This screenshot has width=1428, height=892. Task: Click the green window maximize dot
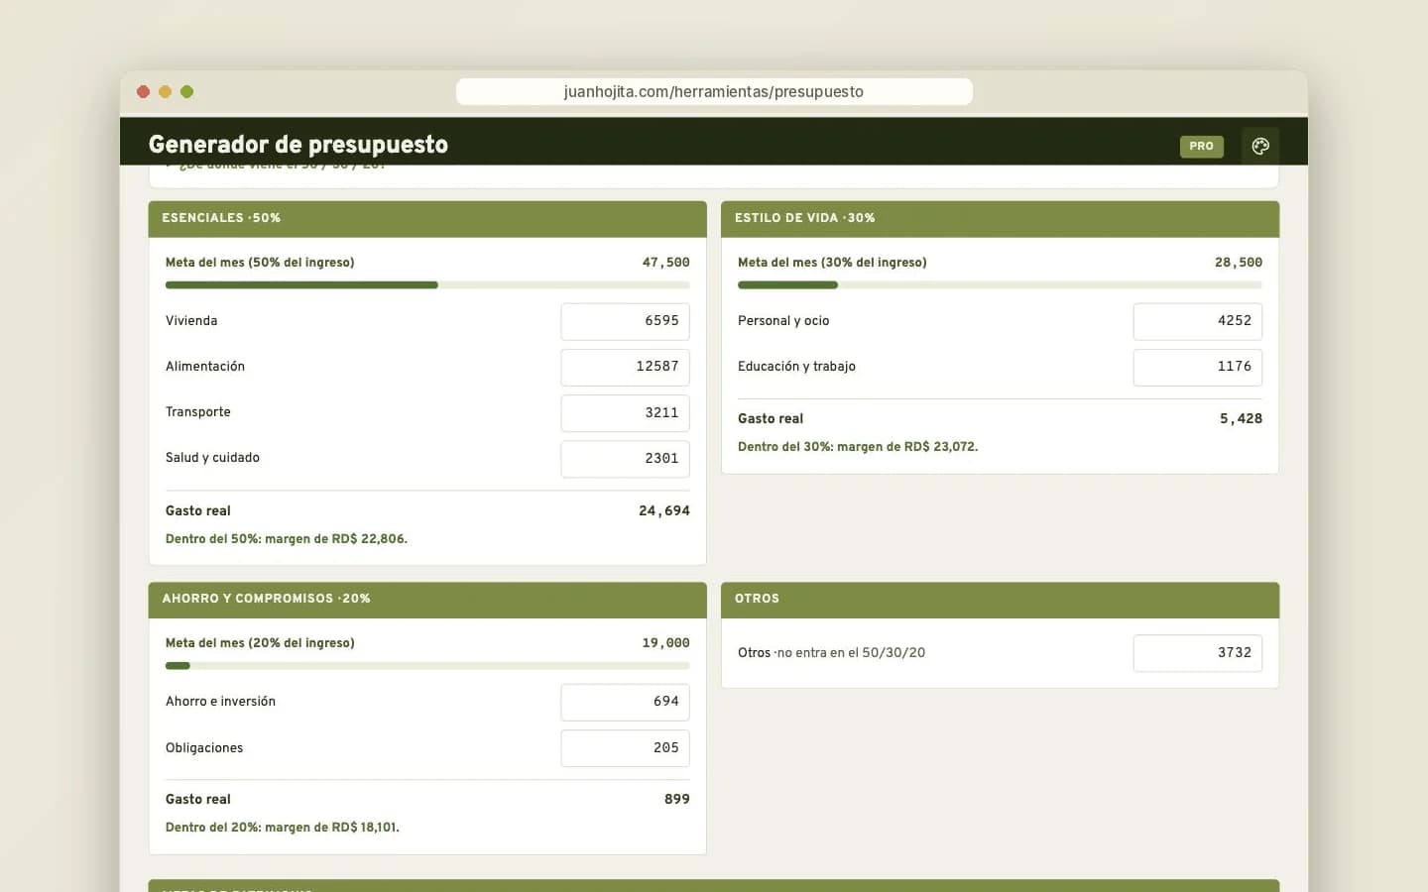186,92
